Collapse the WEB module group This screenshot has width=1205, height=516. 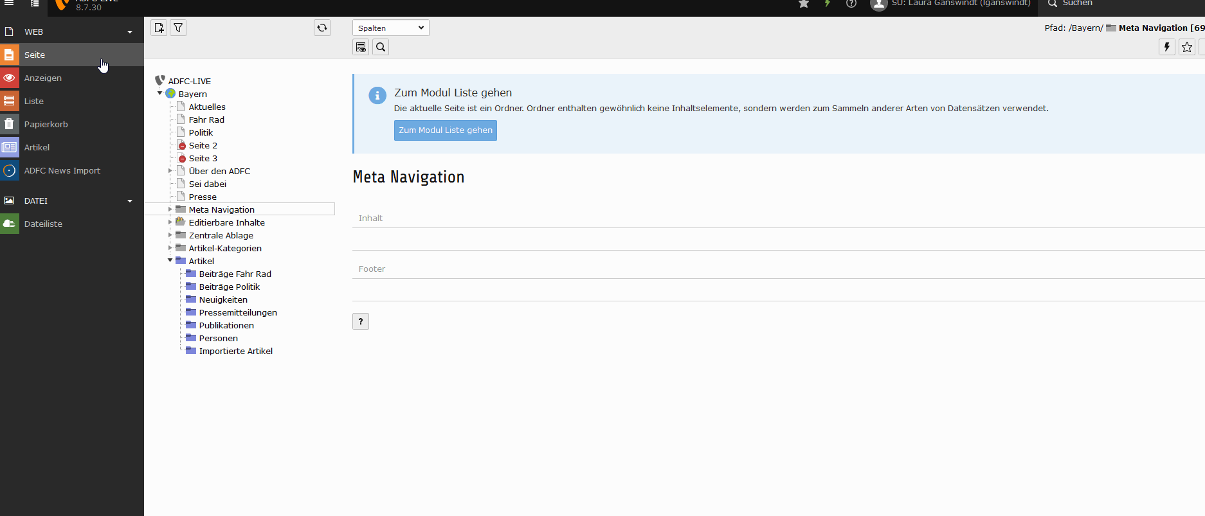(x=130, y=32)
